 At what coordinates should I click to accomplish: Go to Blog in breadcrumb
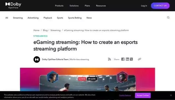click(45, 30)
